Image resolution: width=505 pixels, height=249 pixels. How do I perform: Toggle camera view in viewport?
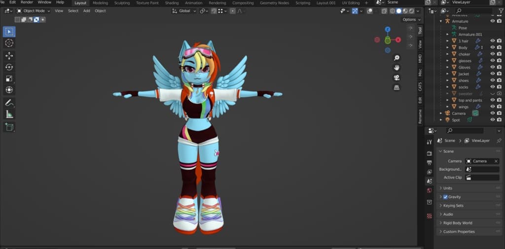[x=397, y=78]
